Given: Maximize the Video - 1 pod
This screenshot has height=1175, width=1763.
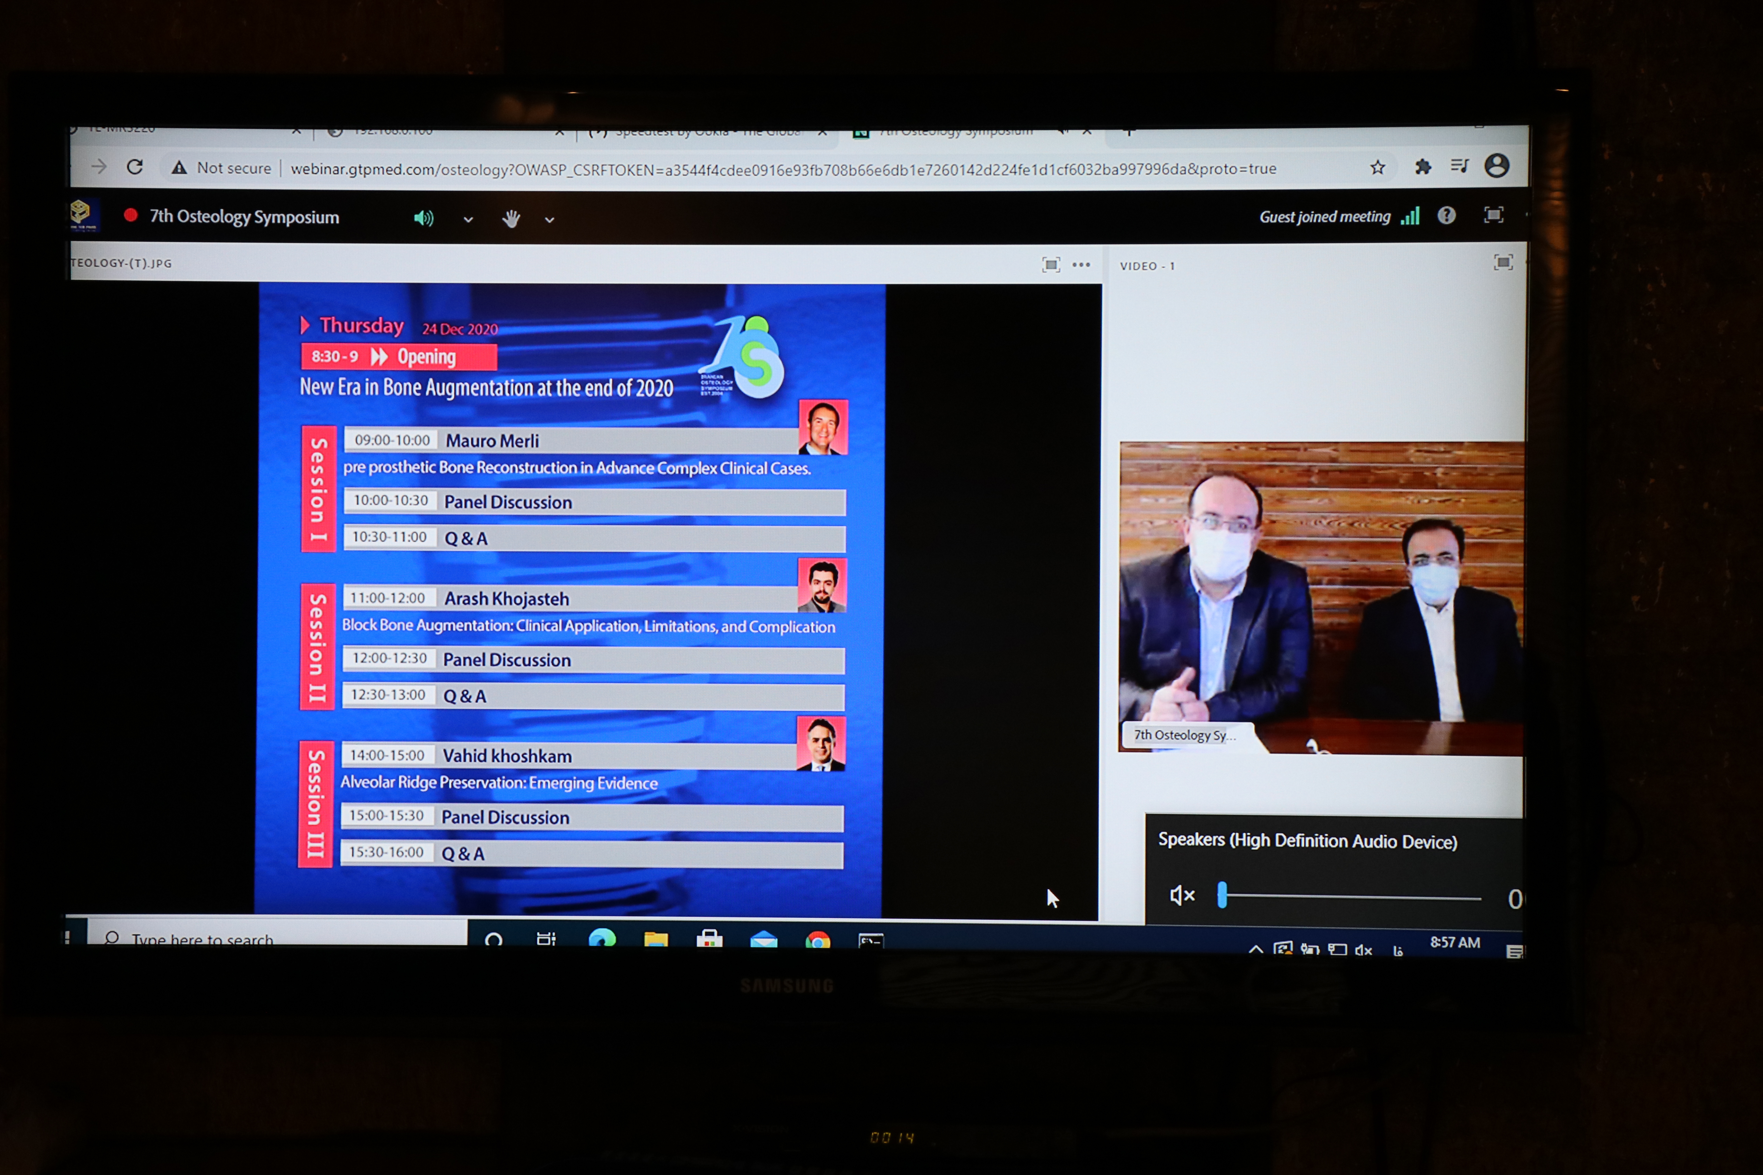Looking at the screenshot, I should tap(1503, 262).
